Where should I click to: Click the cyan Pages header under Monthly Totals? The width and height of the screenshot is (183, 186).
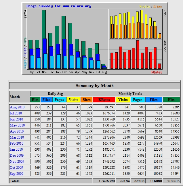138,100
